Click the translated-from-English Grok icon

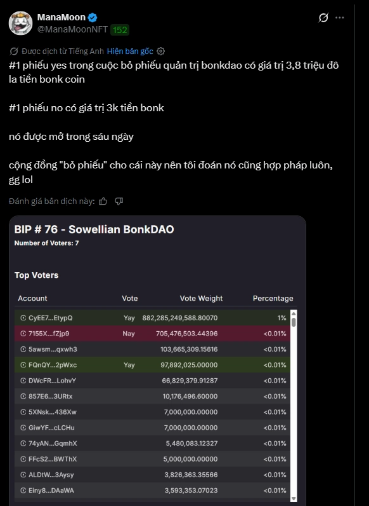pyautogui.click(x=14, y=51)
